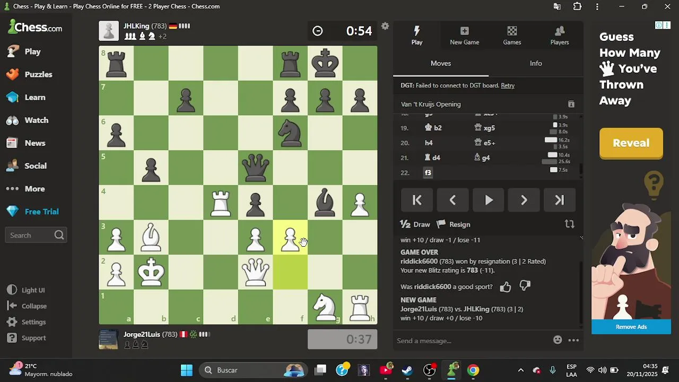Click opponent JHLKing's avatar
Image resolution: width=679 pixels, height=382 pixels.
click(109, 31)
